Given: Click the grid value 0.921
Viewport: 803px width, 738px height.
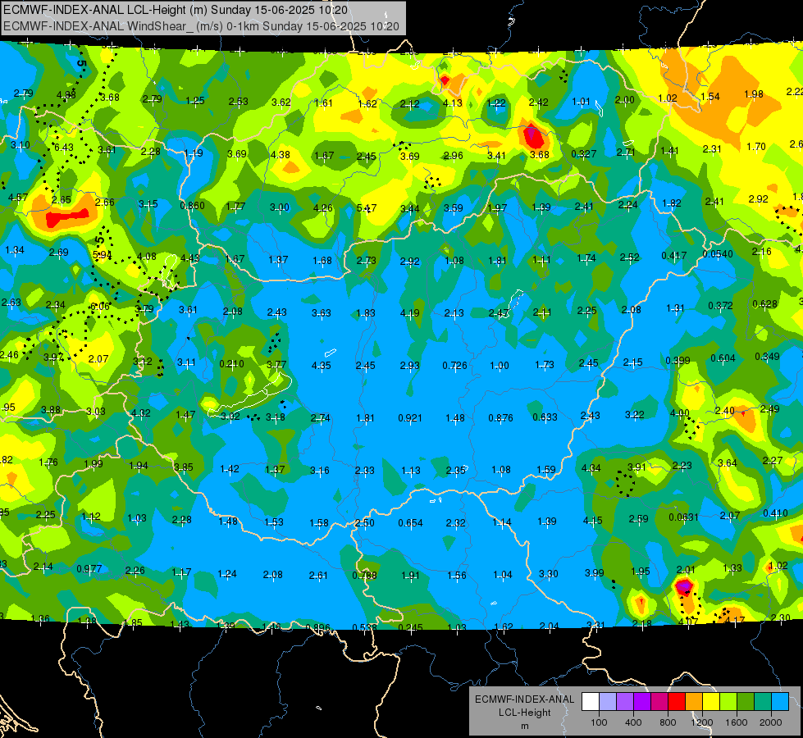Looking at the screenshot, I should (410, 418).
